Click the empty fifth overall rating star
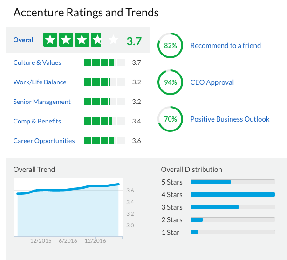287x260 pixels. coord(113,40)
